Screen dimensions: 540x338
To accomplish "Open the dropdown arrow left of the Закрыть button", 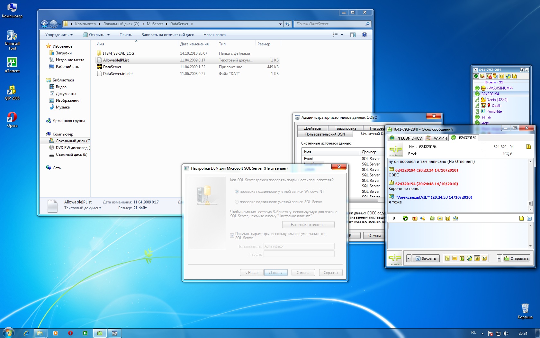I will [x=409, y=258].
